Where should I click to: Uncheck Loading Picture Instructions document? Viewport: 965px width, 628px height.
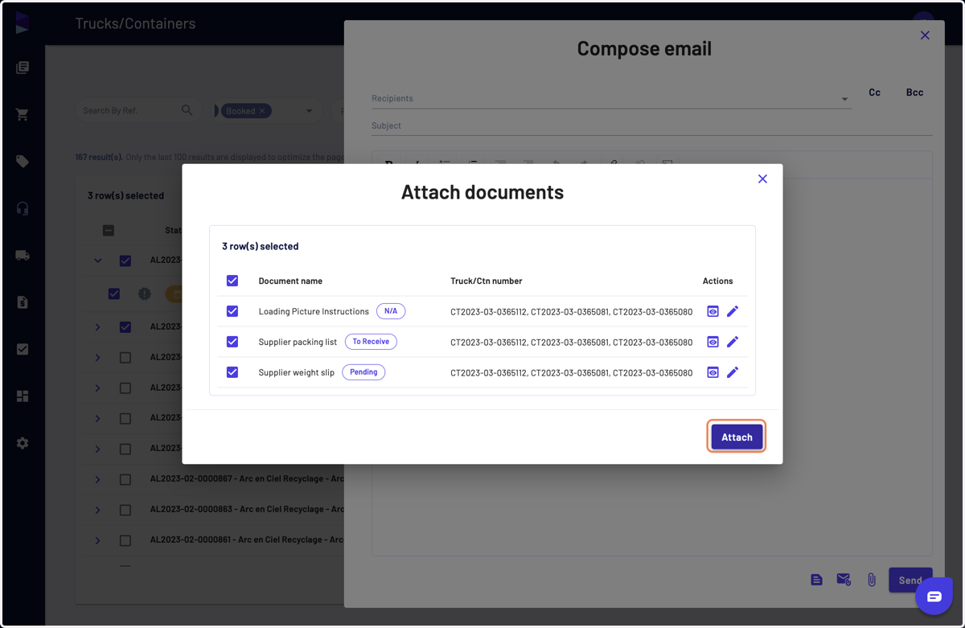(232, 311)
